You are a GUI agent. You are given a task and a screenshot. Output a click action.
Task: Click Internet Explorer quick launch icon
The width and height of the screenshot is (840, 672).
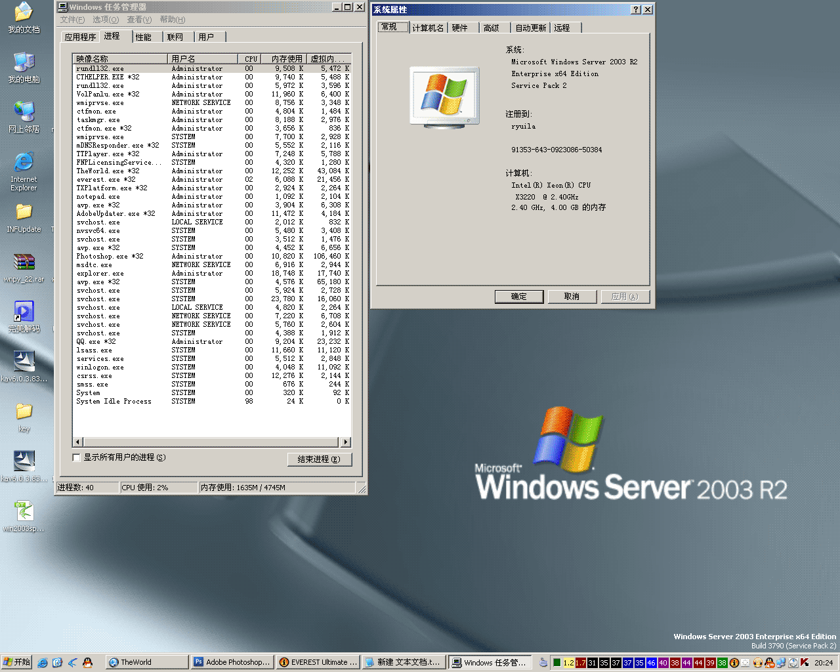tap(42, 663)
